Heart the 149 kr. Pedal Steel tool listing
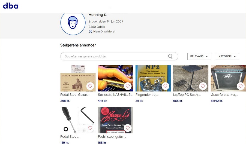This screenshot has width=246, height=144. 90,128
